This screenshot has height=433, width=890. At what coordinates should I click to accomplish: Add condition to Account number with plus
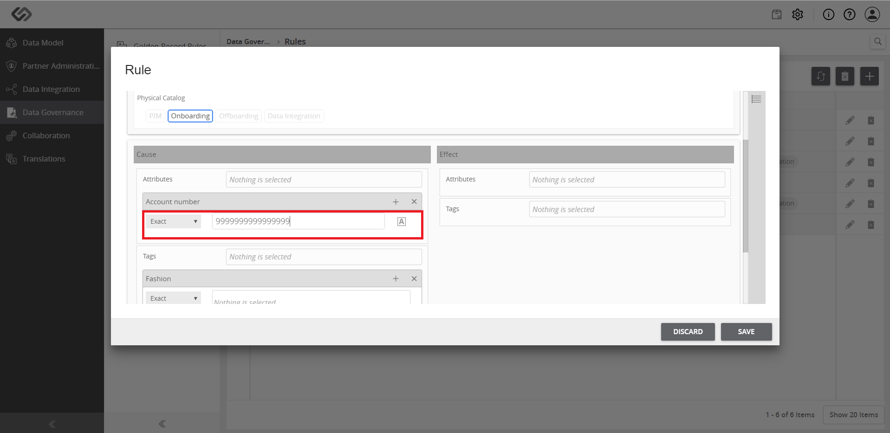[x=396, y=202]
